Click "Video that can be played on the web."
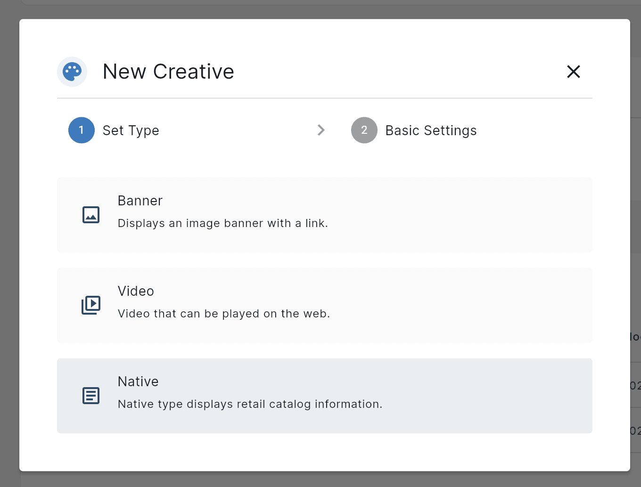 223,314
